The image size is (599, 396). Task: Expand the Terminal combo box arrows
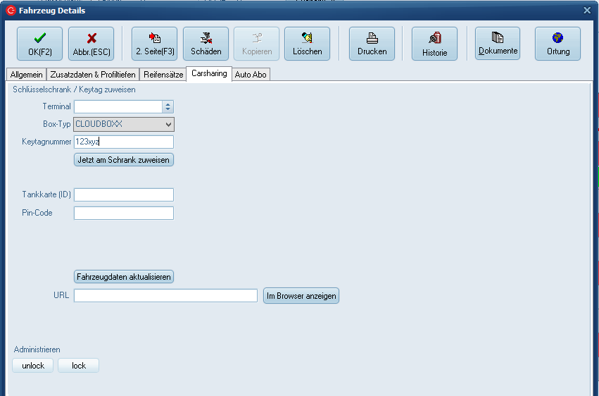tap(168, 107)
